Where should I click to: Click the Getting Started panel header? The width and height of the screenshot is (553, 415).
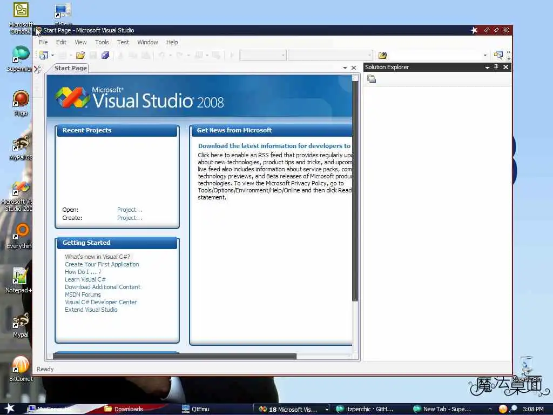tap(117, 243)
